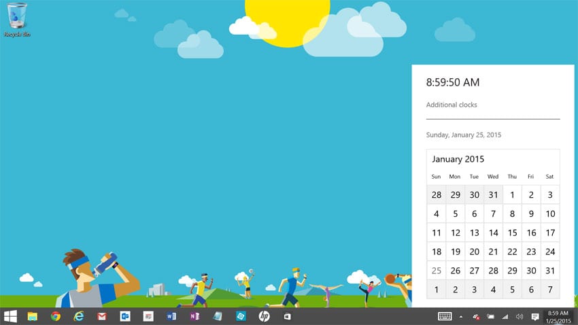Open Google Chrome from the taskbar

[x=56, y=316]
